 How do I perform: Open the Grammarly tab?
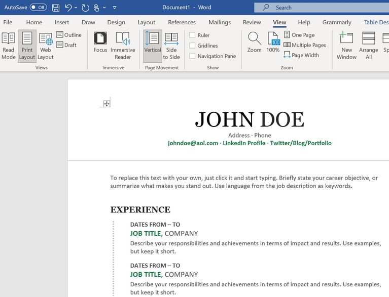pos(337,22)
